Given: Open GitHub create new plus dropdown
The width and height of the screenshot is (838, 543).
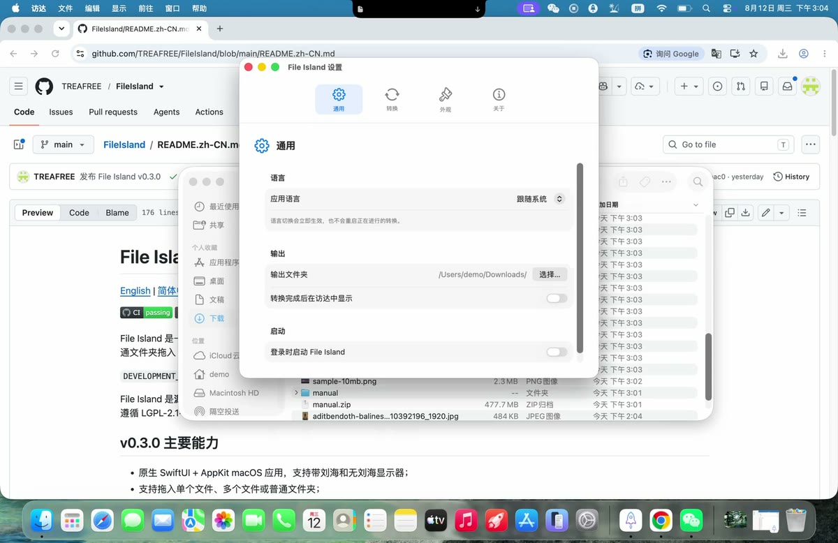Looking at the screenshot, I should point(689,87).
